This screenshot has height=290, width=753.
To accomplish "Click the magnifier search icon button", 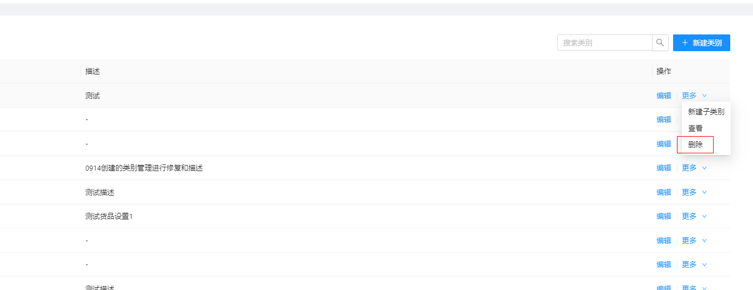I will click(x=660, y=43).
